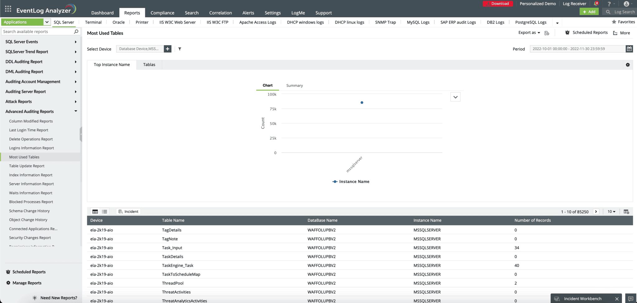The image size is (637, 303).
Task: Click the green Add button
Action: (589, 12)
